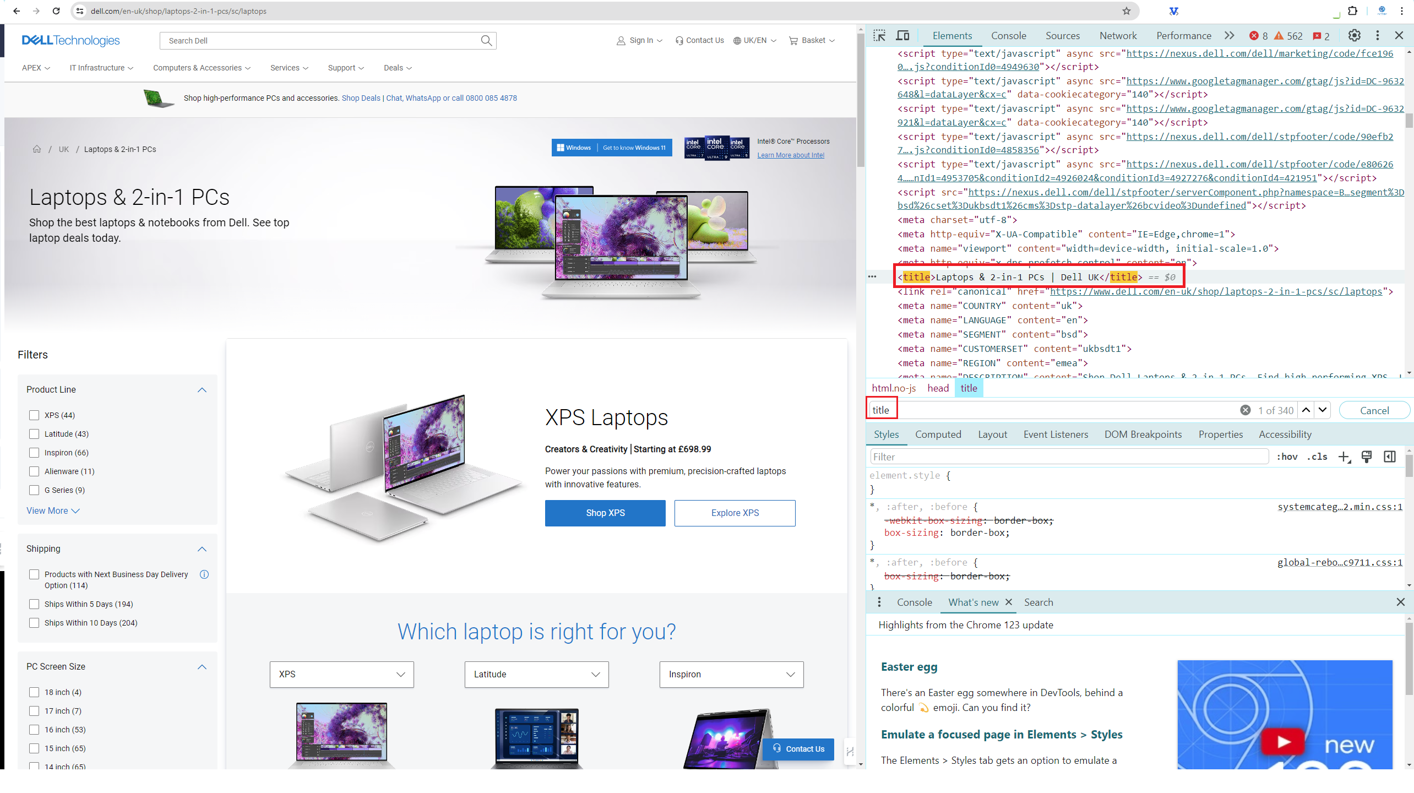Collapse the Product Line filter section
Screen dimensions: 1414x793
202,390
